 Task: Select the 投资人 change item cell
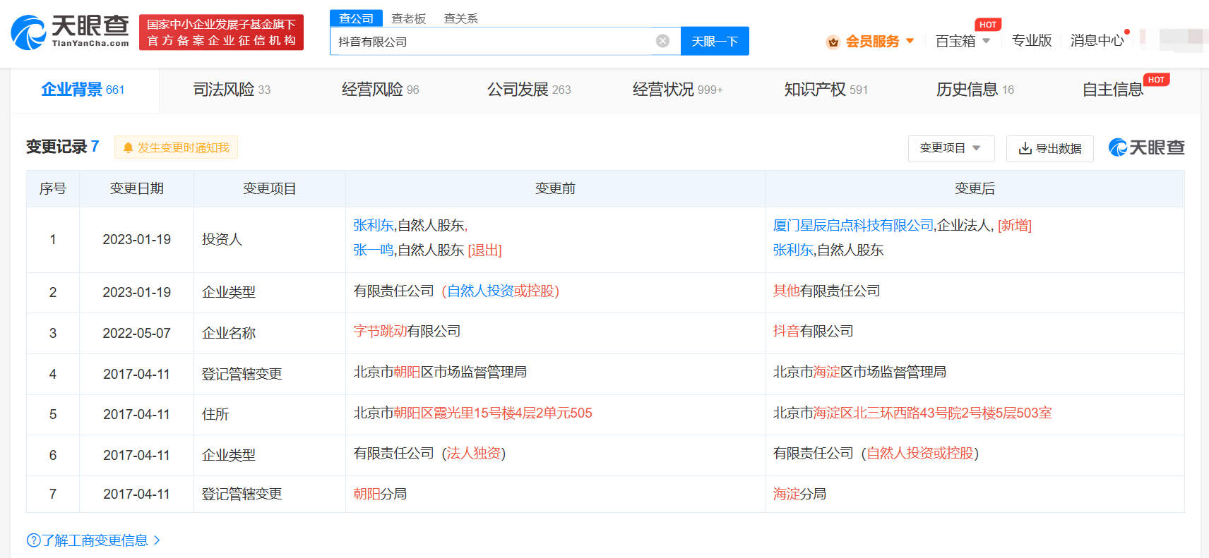coord(269,239)
